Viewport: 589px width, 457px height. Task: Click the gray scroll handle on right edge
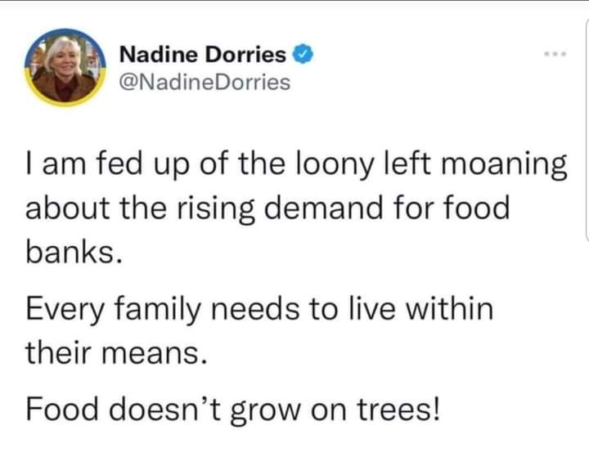[585, 204]
